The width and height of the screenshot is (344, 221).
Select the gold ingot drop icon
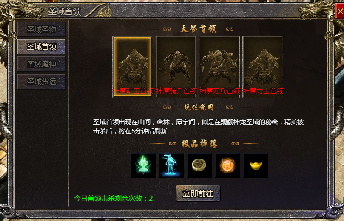pyautogui.click(x=256, y=165)
